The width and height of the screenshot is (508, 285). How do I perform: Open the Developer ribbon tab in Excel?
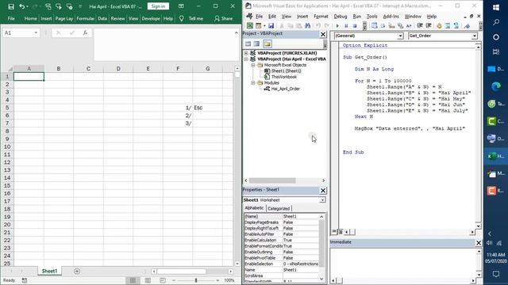coord(151,18)
